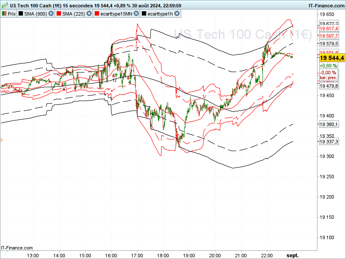
Task: Click the 20:00 time axis label
Action: click(x=215, y=256)
